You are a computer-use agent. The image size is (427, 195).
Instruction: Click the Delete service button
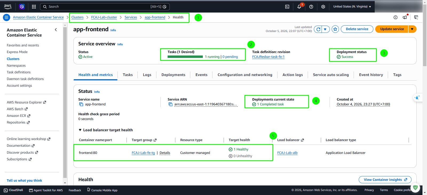(x=357, y=29)
